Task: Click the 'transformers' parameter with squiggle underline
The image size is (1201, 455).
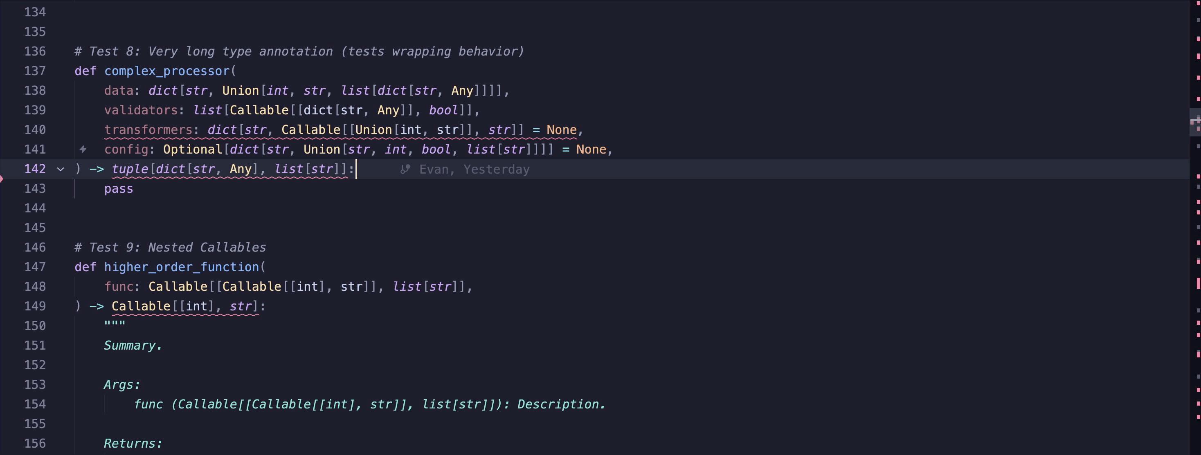Action: pyautogui.click(x=148, y=130)
